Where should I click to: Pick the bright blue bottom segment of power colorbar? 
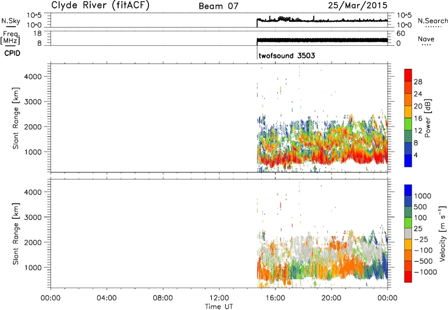pyautogui.click(x=408, y=161)
